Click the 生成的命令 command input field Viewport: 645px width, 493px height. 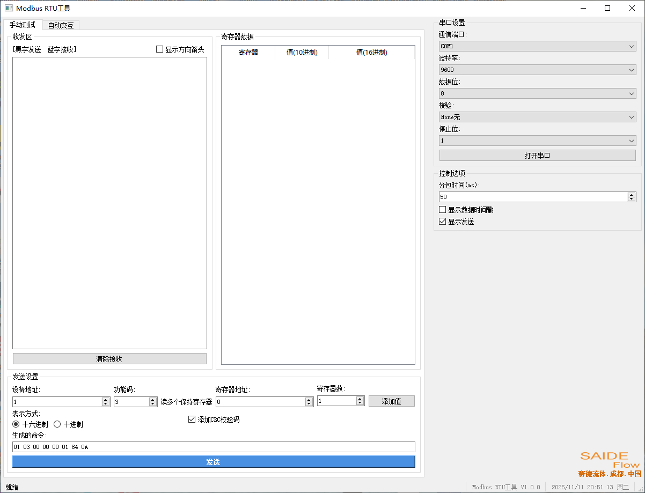[213, 446]
